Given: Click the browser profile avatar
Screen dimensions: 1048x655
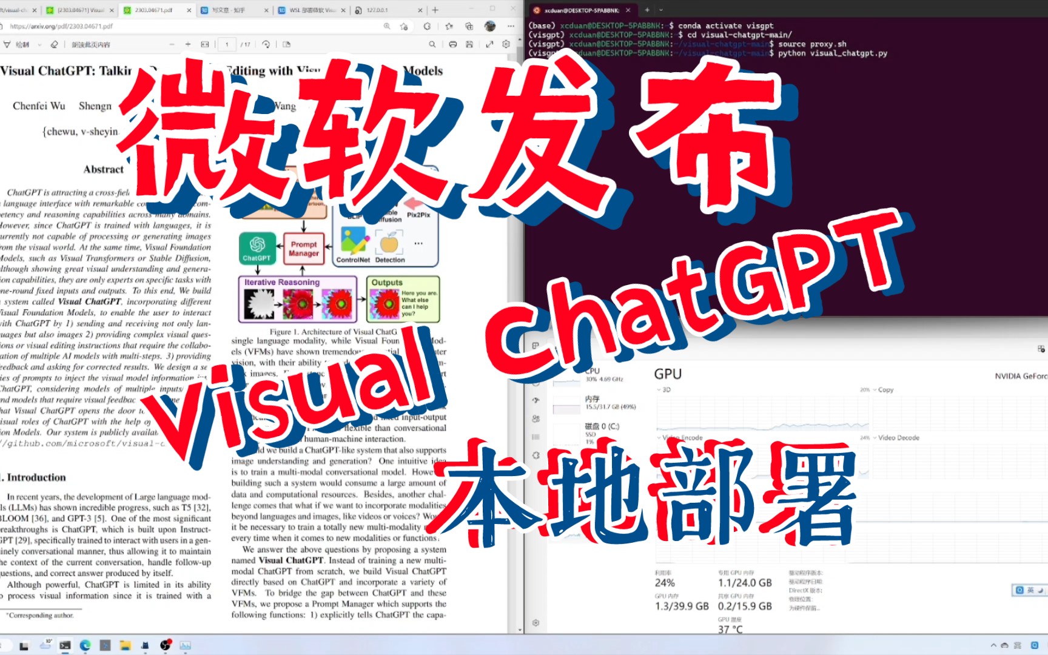Looking at the screenshot, I should (490, 26).
